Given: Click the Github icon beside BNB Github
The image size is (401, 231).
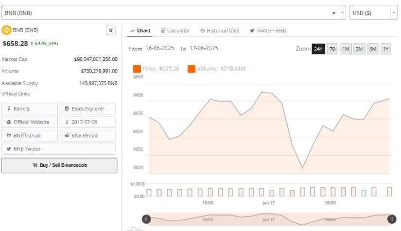Looking at the screenshot, I should tap(9, 135).
